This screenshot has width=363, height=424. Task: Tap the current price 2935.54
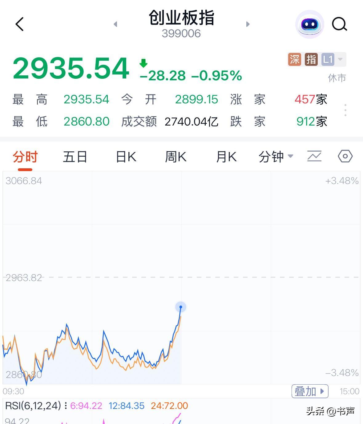coord(71,68)
